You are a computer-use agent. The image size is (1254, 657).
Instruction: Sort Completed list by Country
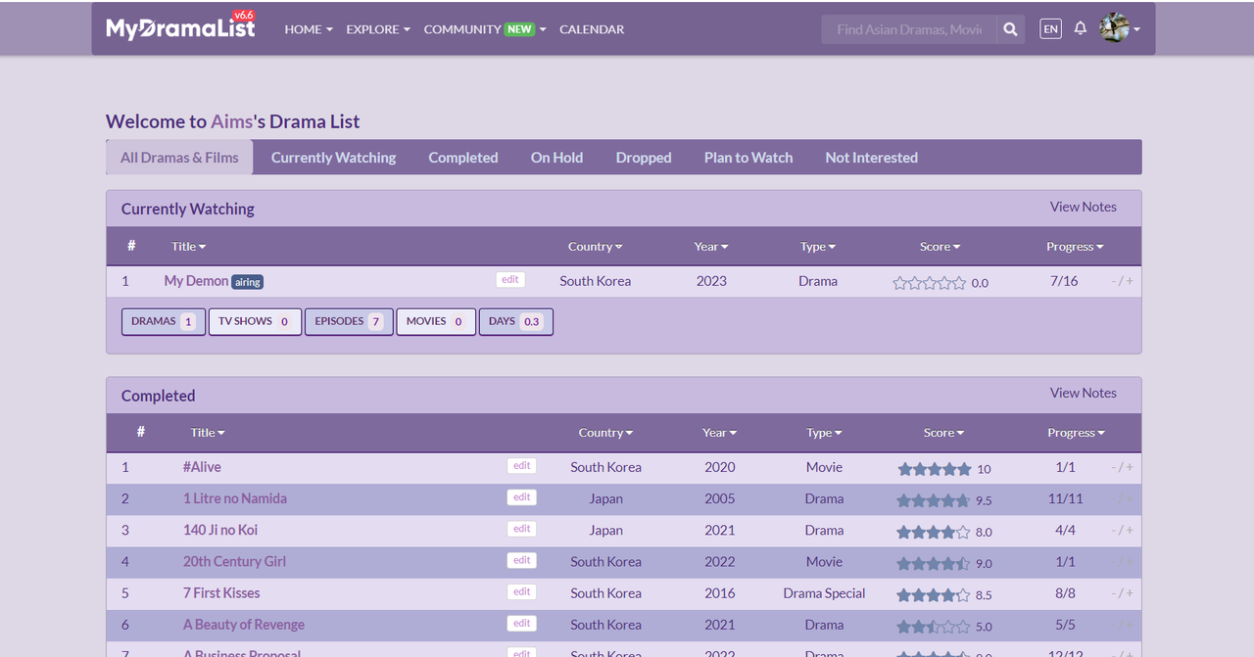(605, 433)
